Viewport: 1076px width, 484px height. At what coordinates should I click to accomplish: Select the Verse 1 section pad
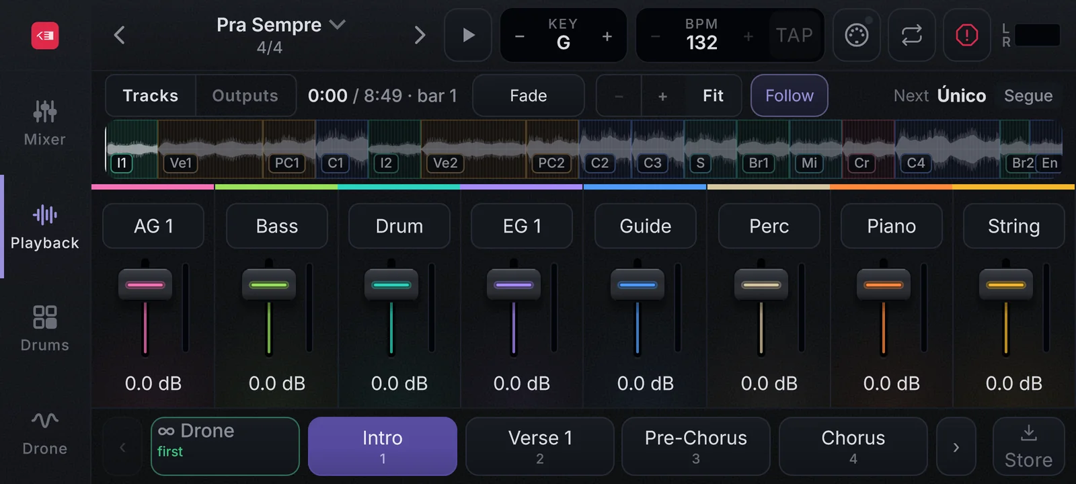coord(540,446)
